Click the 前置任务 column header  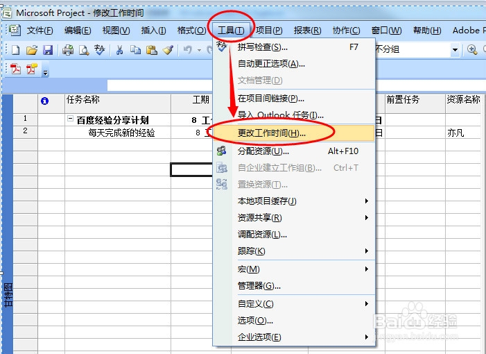415,103
